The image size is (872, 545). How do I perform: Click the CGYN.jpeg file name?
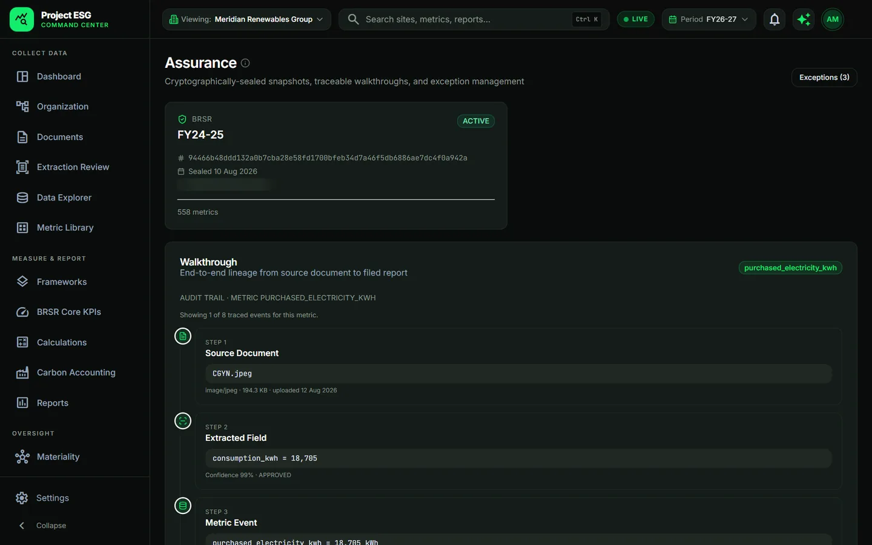click(232, 374)
